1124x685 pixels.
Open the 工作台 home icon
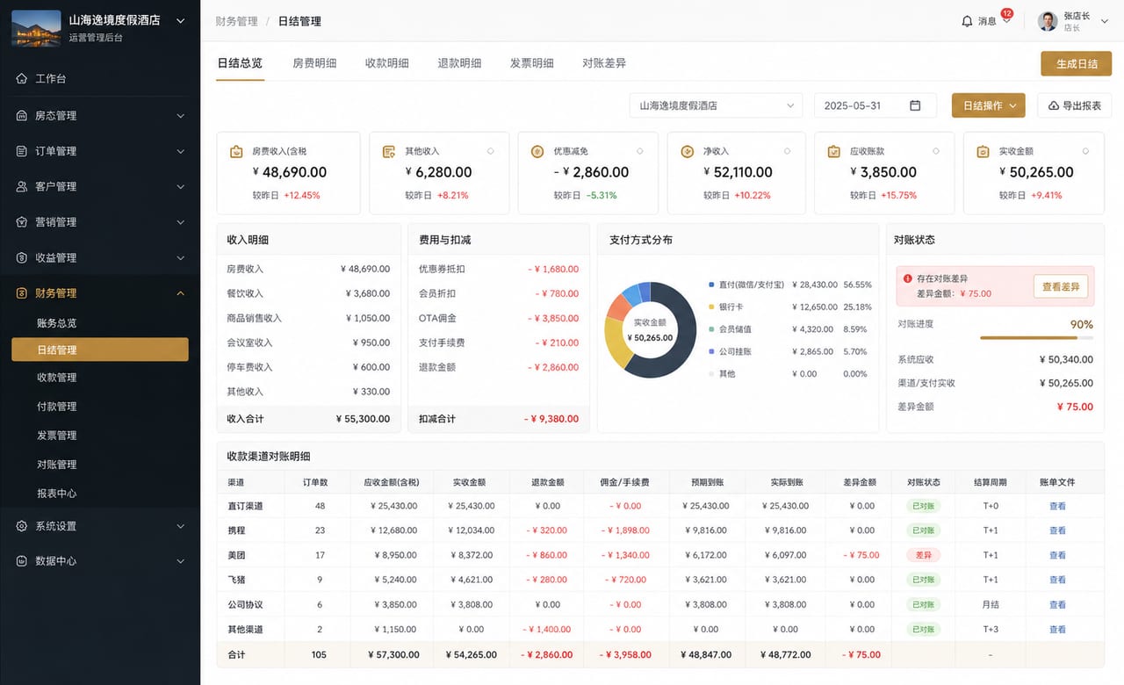pos(22,79)
